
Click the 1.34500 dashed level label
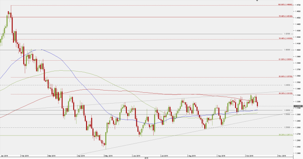(287, 85)
